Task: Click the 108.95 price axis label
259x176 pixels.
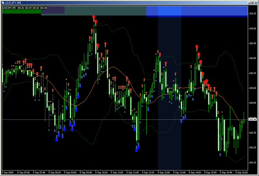Action: tap(253, 43)
